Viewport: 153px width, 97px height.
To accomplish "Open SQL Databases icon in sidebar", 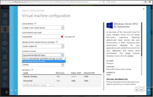I will tap(5, 50).
